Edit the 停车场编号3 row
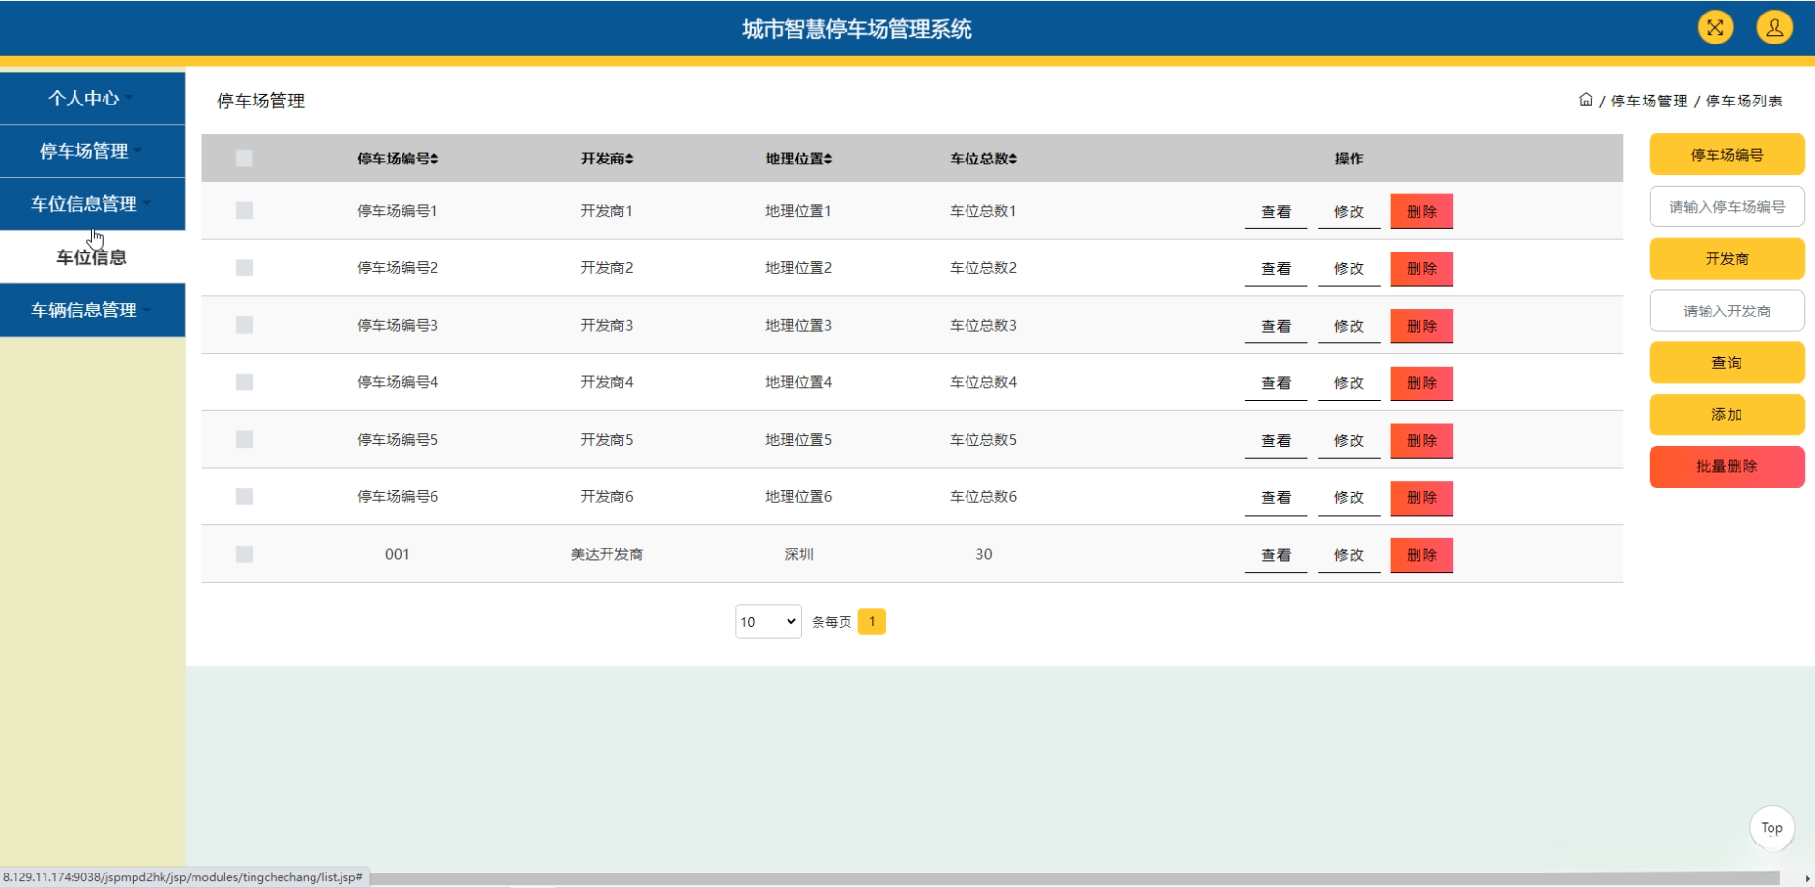The image size is (1815, 888). coord(1349,327)
